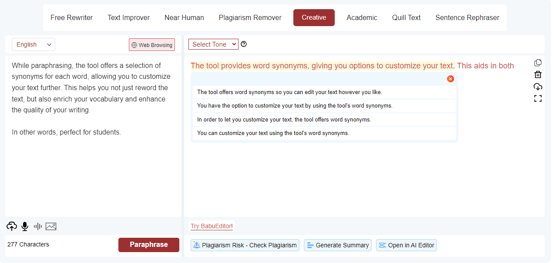Switch to the Academic mode tab

[x=362, y=18]
